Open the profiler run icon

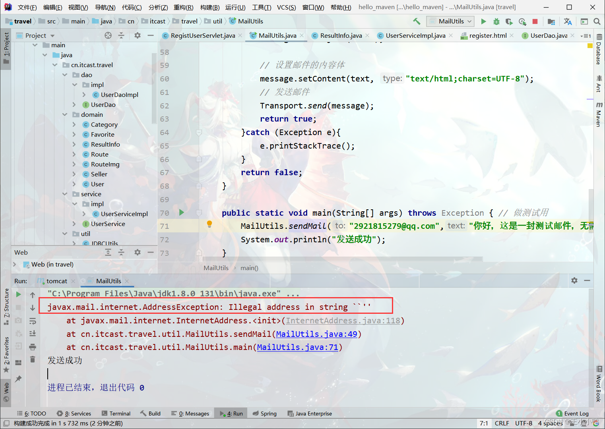[x=522, y=21]
